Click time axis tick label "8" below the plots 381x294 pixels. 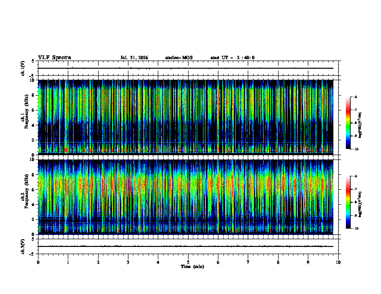pos(278,262)
